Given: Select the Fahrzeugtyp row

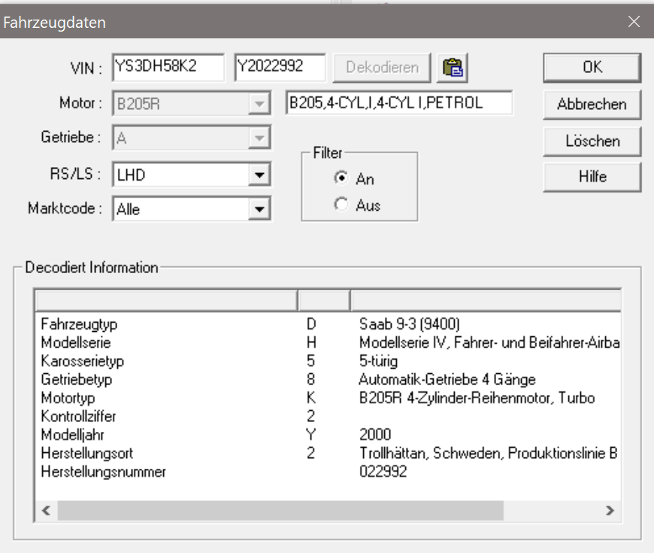Looking at the screenshot, I should 329,324.
